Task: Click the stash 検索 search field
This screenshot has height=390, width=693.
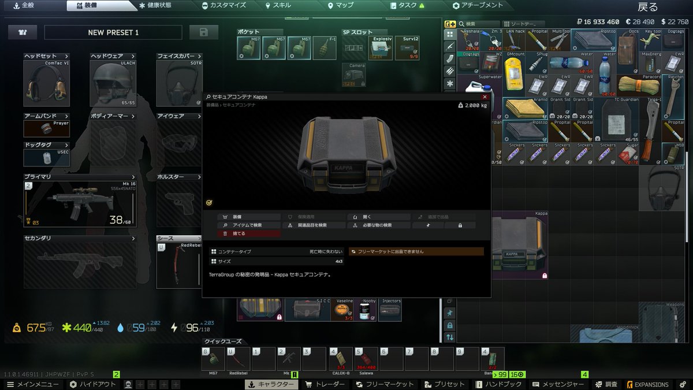Action: click(x=479, y=24)
